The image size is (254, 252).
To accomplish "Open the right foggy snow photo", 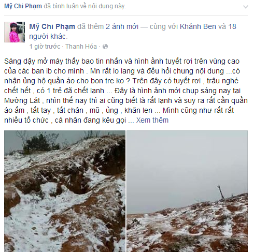I will click(187, 191).
